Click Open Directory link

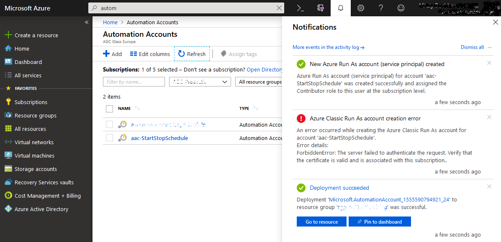(x=265, y=70)
